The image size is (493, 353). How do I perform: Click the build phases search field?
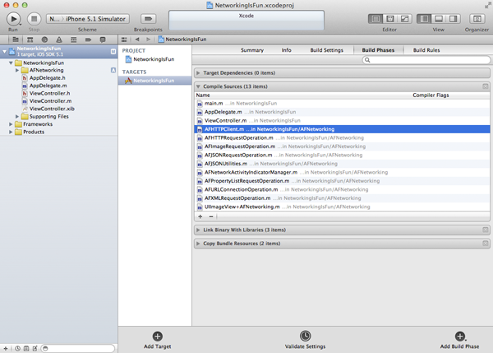coord(426,60)
